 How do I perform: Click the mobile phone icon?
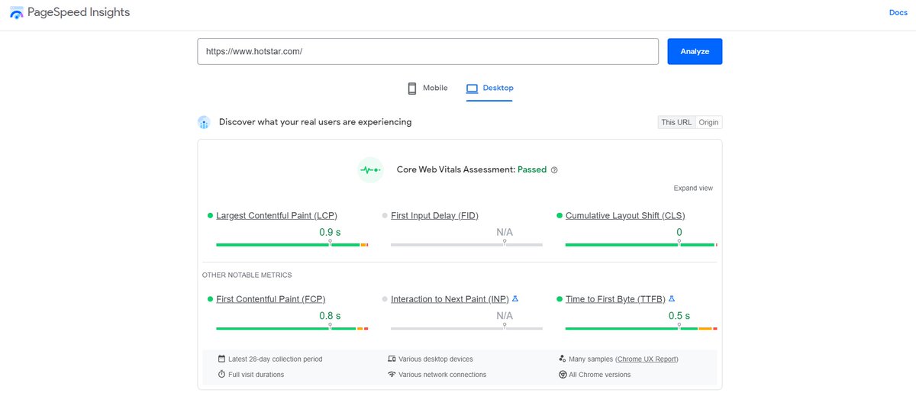tap(412, 88)
